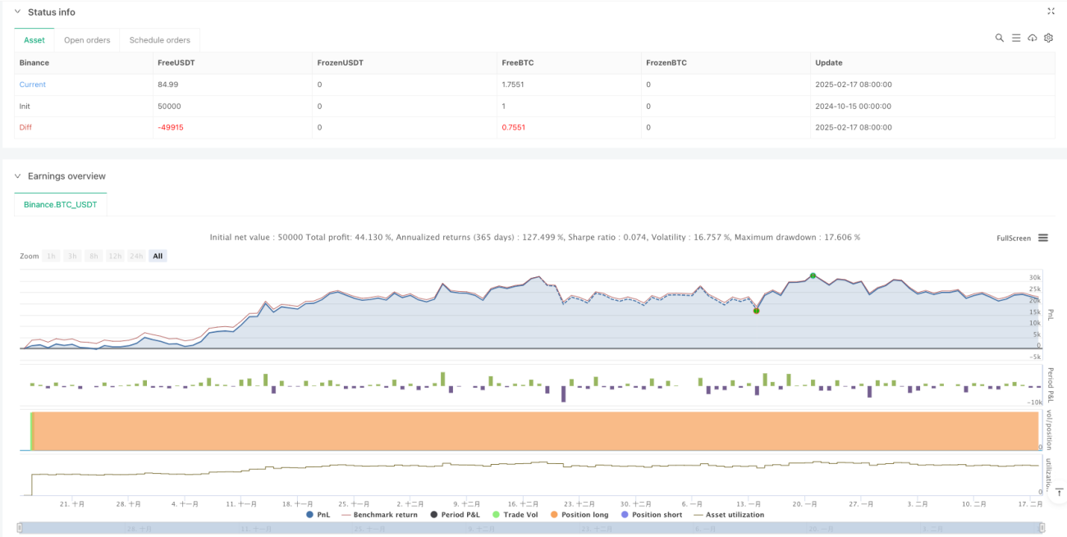Download data with the cloud download icon
Image resolution: width=1067 pixels, height=537 pixels.
(1032, 38)
